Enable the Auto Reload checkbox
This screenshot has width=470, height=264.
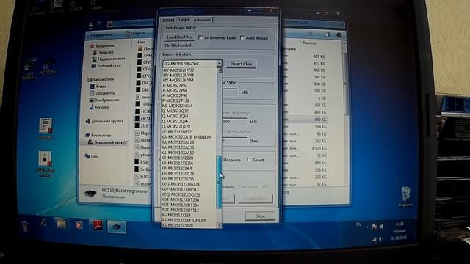coord(242,37)
